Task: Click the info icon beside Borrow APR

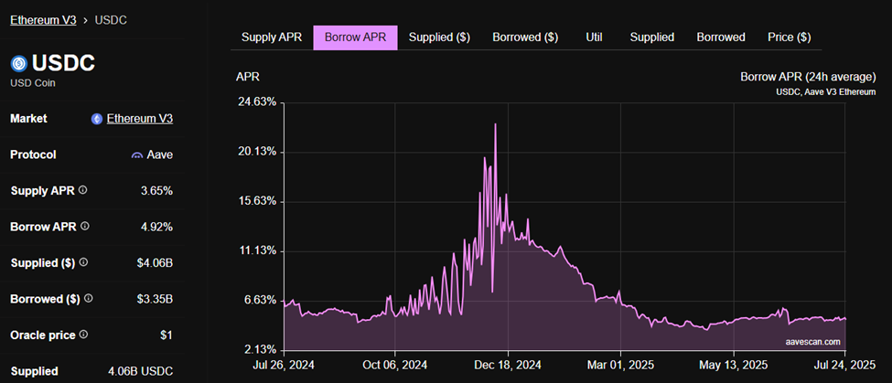Action: click(85, 226)
